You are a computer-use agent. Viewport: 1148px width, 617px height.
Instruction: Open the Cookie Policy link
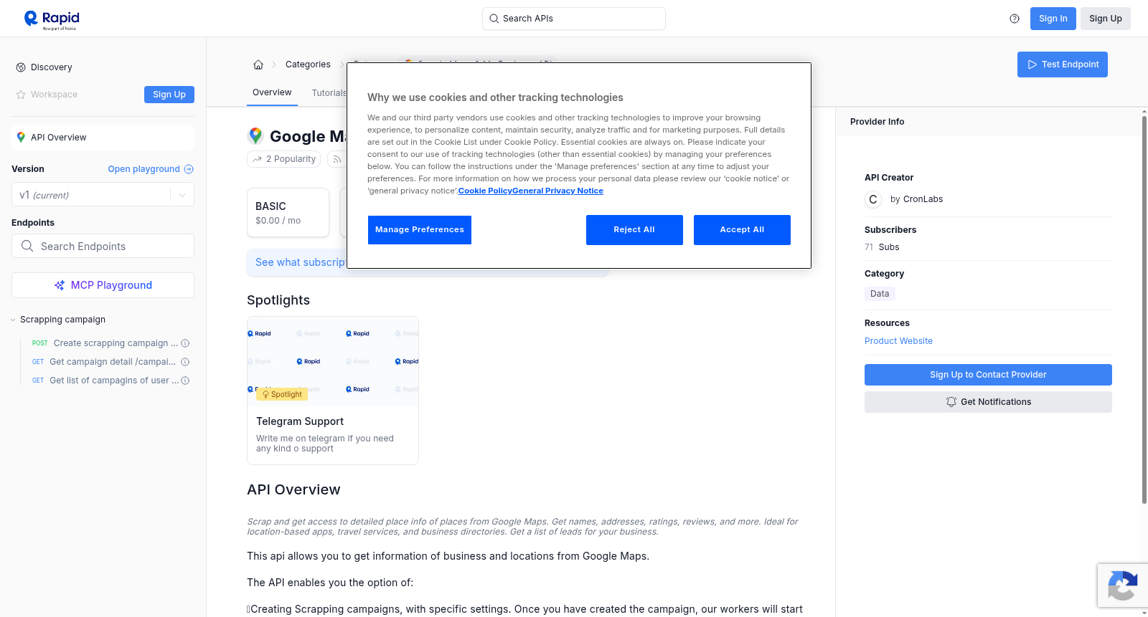tap(485, 191)
